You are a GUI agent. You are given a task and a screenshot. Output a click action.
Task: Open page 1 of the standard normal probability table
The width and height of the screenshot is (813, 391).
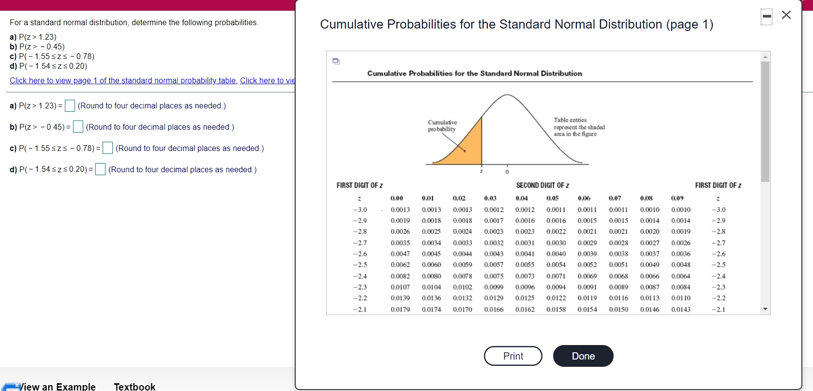[x=123, y=81]
